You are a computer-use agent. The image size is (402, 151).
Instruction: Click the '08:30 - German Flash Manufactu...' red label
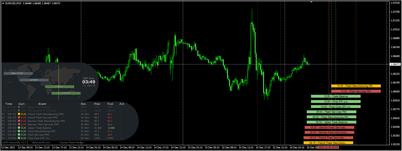pos(329,133)
